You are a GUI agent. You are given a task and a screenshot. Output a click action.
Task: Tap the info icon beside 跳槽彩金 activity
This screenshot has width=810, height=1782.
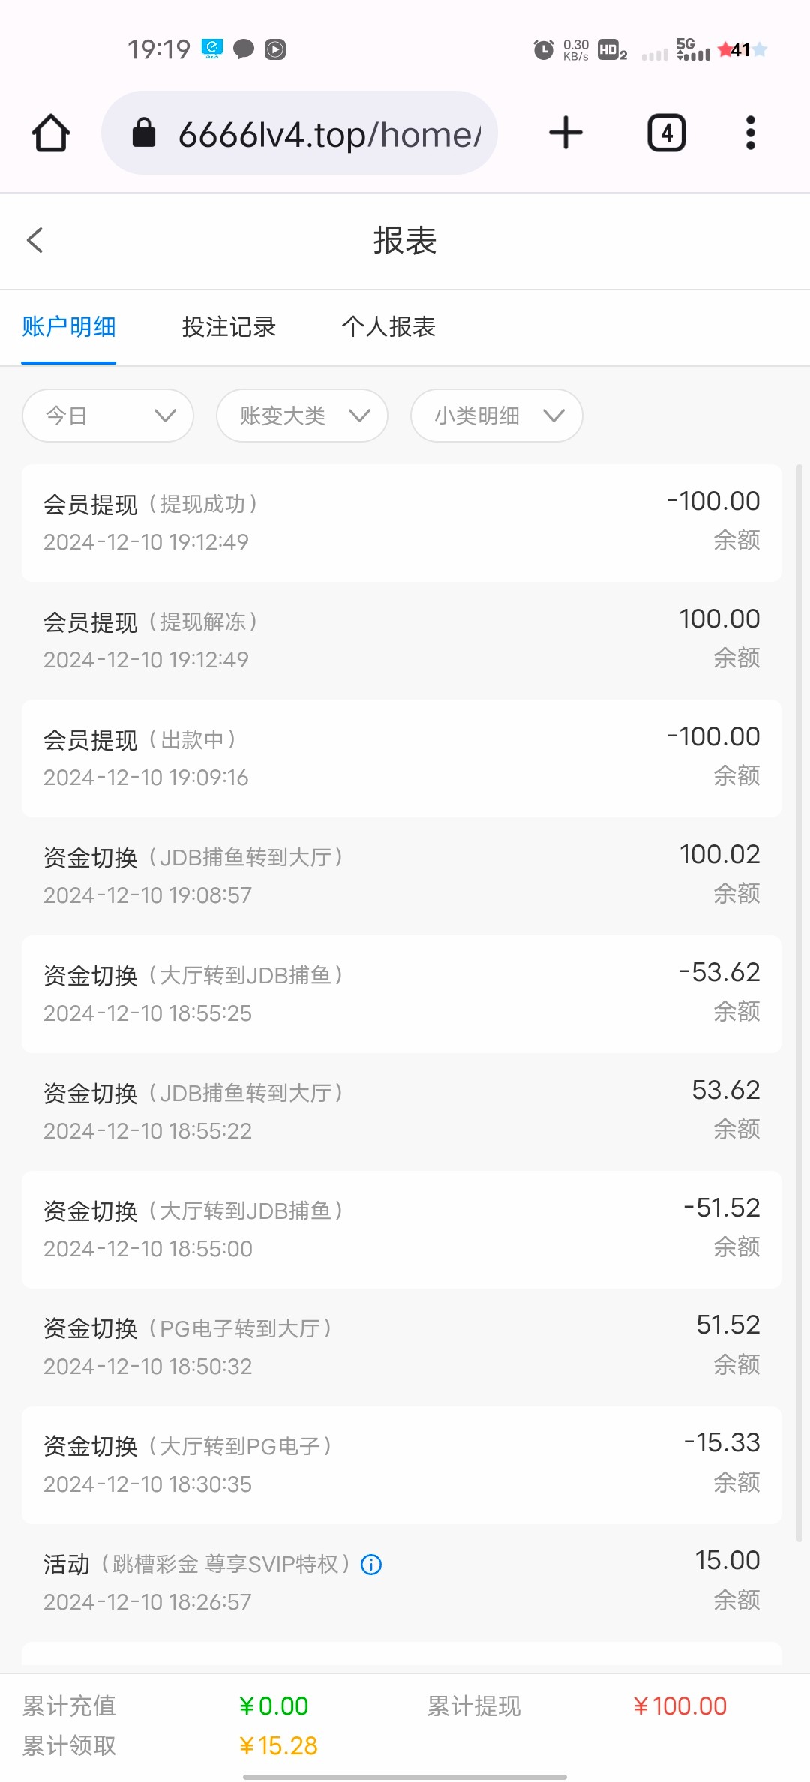click(x=371, y=1564)
